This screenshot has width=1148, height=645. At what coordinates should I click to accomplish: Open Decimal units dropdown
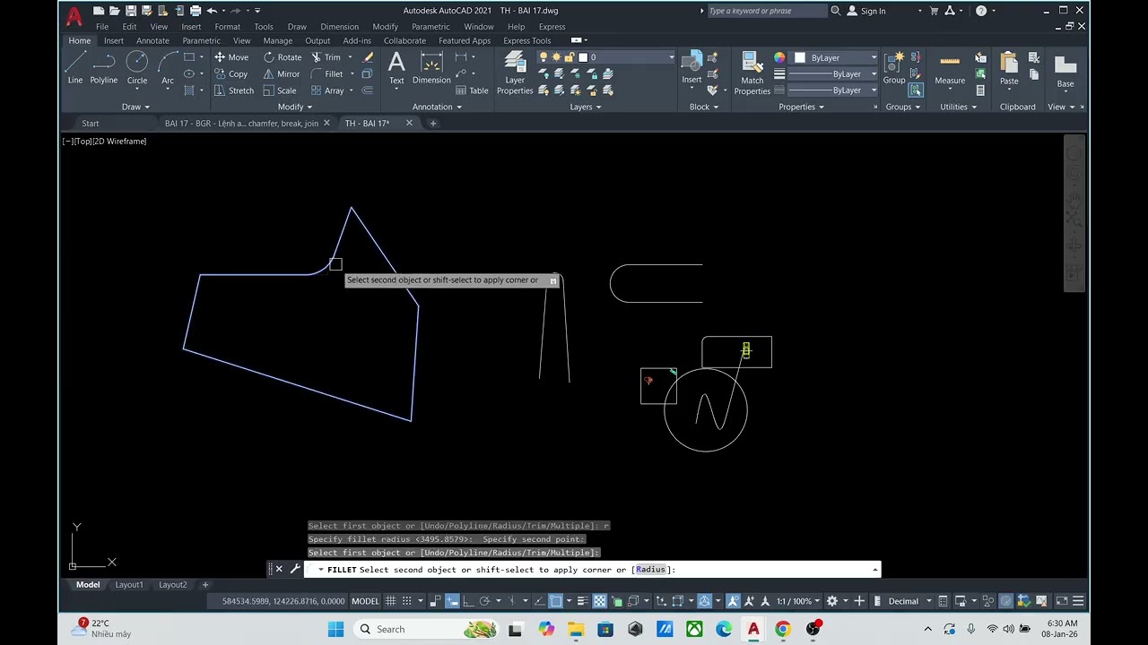tap(909, 601)
